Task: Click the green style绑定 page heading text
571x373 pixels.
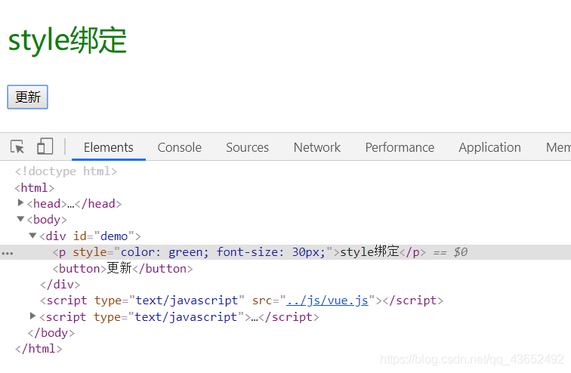Action: coord(67,40)
